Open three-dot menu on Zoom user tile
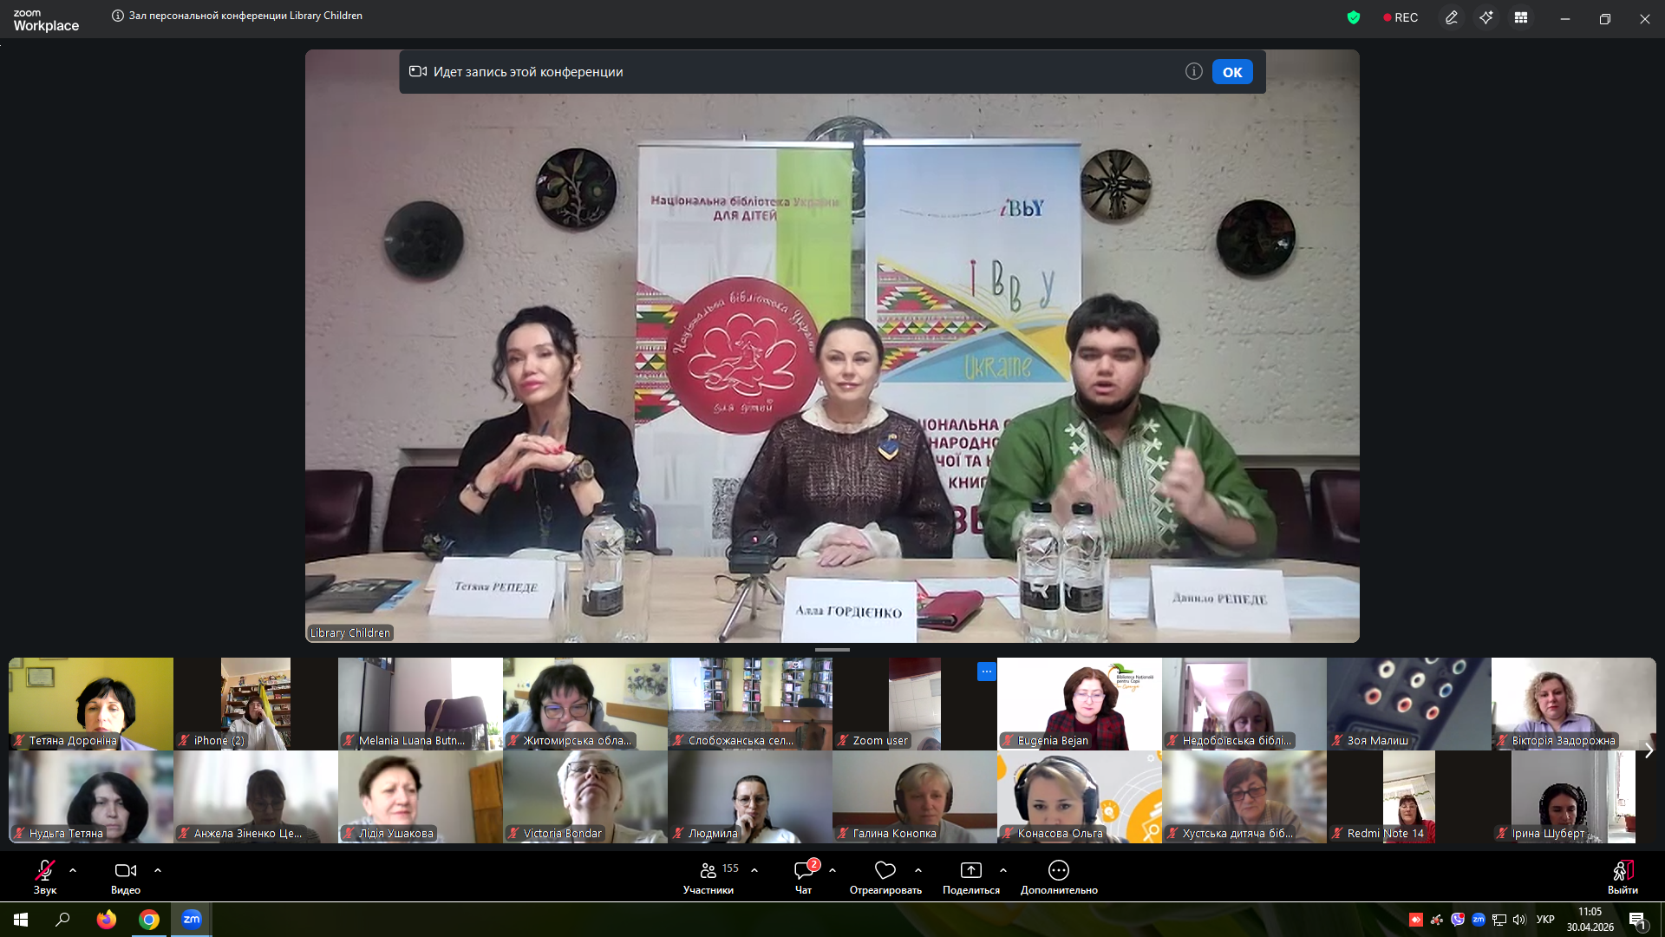 987,672
